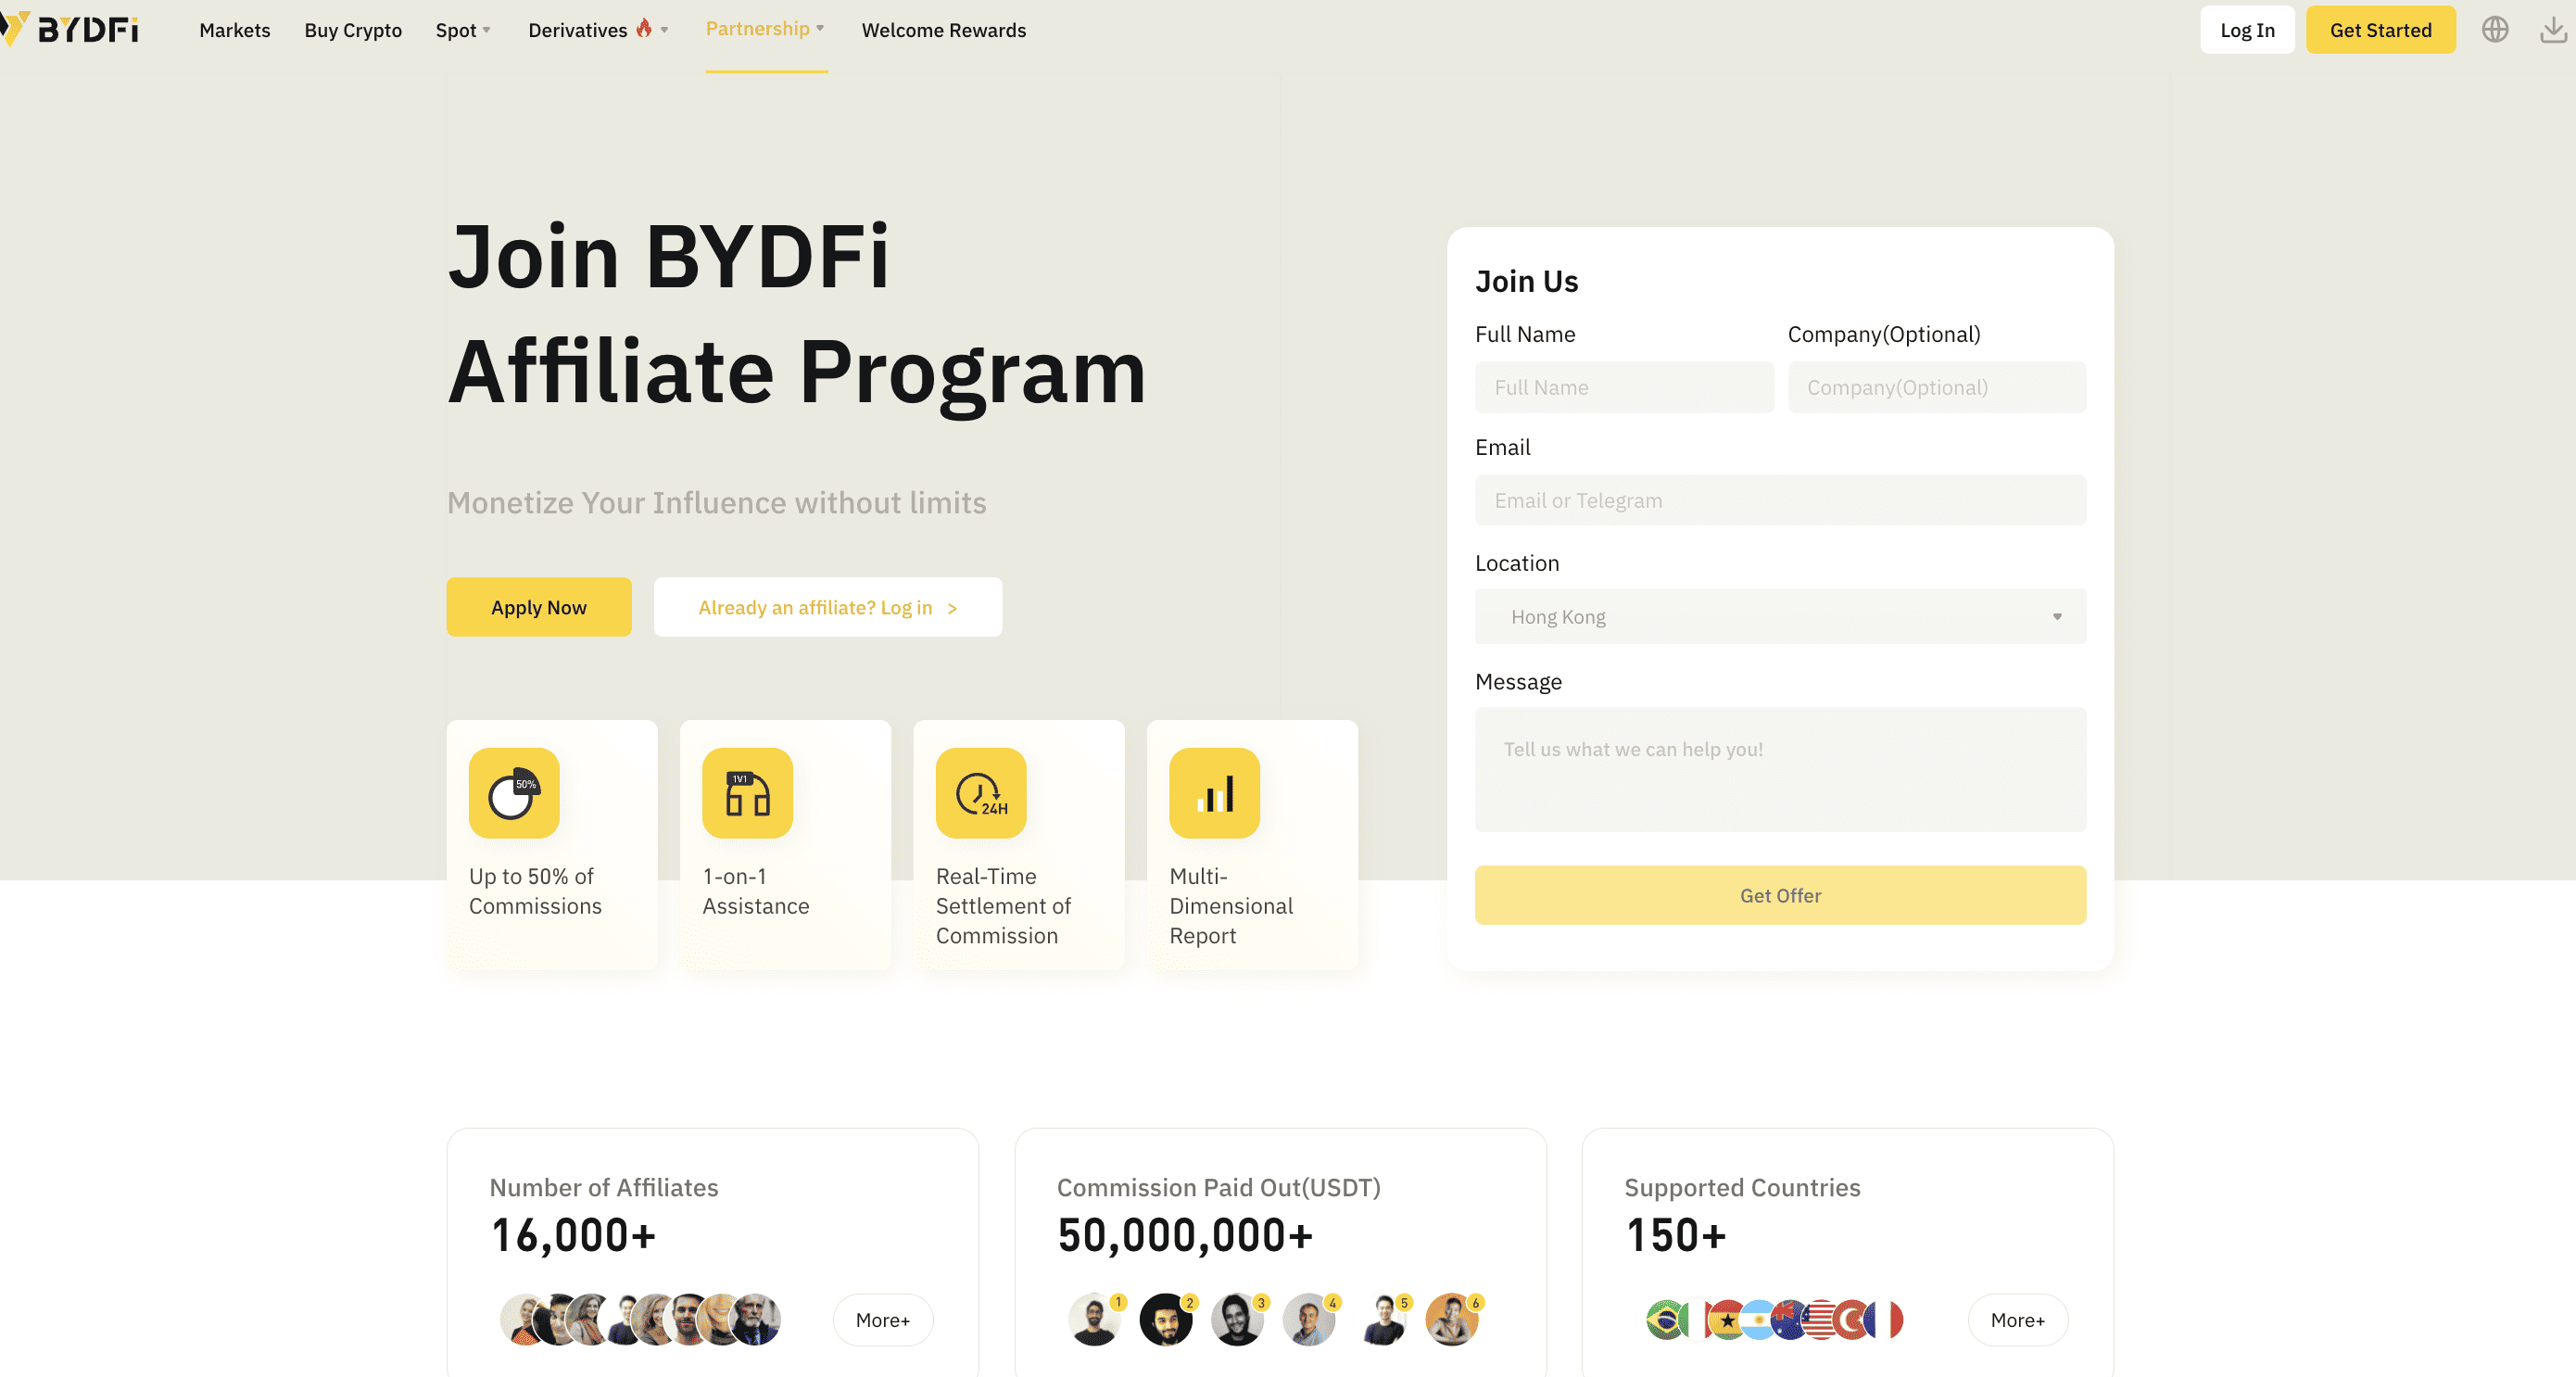Focus the Email or Telegram field
The height and width of the screenshot is (1377, 2576).
tap(1779, 500)
